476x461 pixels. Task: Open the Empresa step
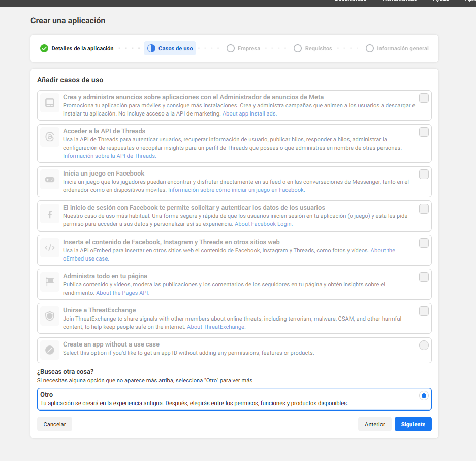tap(243, 48)
